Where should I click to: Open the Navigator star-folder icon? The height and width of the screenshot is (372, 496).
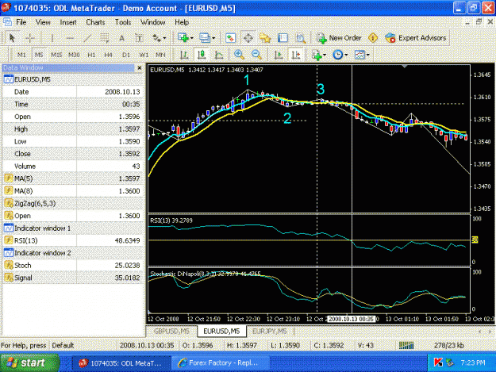(265, 38)
